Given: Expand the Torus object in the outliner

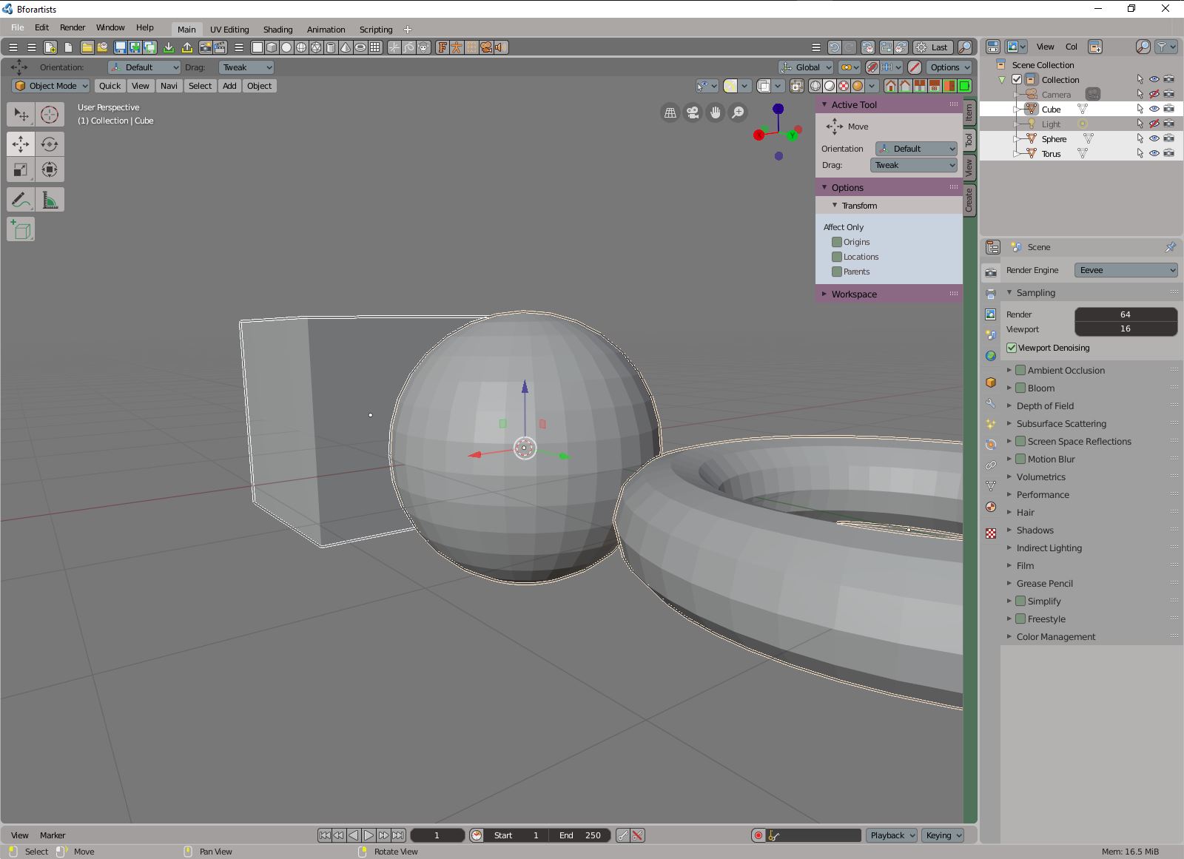Looking at the screenshot, I should (x=1015, y=153).
